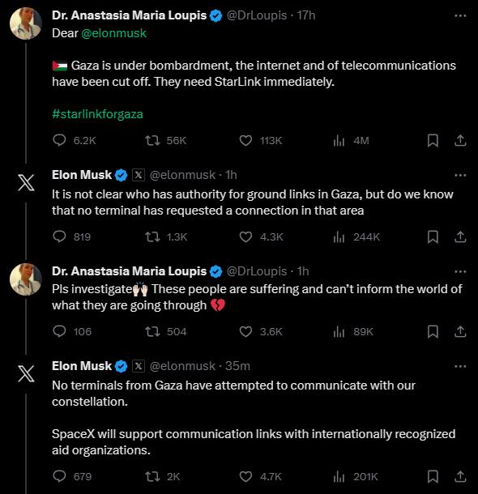Open Dr. Loupis avatar on the 1h tweet

[x=26, y=279]
